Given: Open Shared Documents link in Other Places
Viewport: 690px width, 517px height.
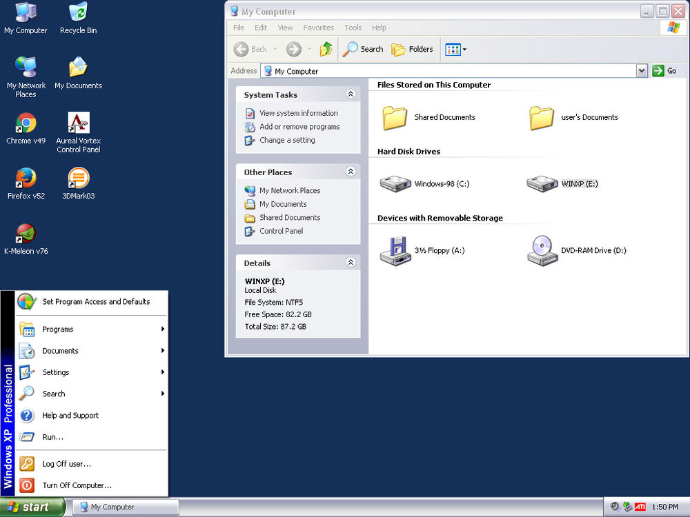Looking at the screenshot, I should [290, 217].
